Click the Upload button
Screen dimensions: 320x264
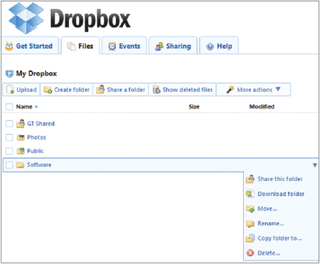[x=21, y=89]
